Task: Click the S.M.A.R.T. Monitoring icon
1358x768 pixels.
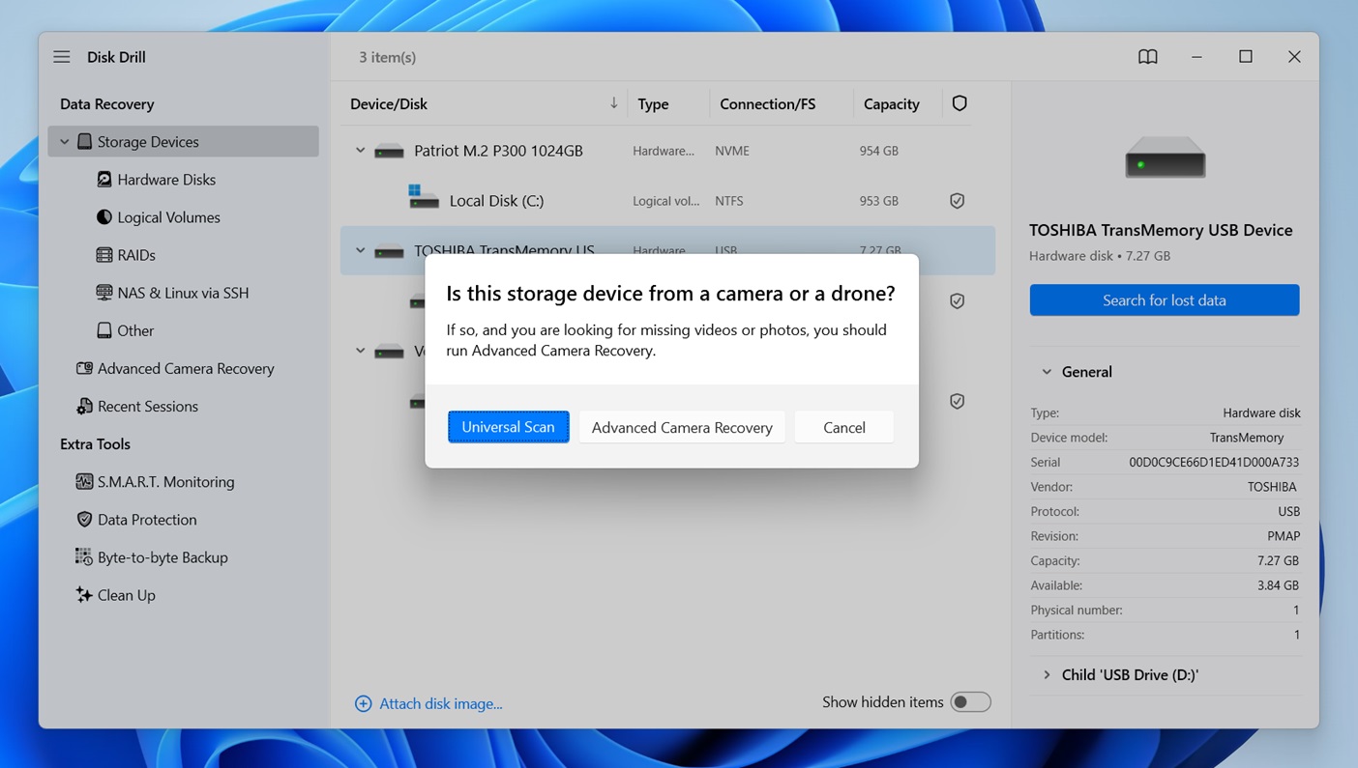Action: 84,481
